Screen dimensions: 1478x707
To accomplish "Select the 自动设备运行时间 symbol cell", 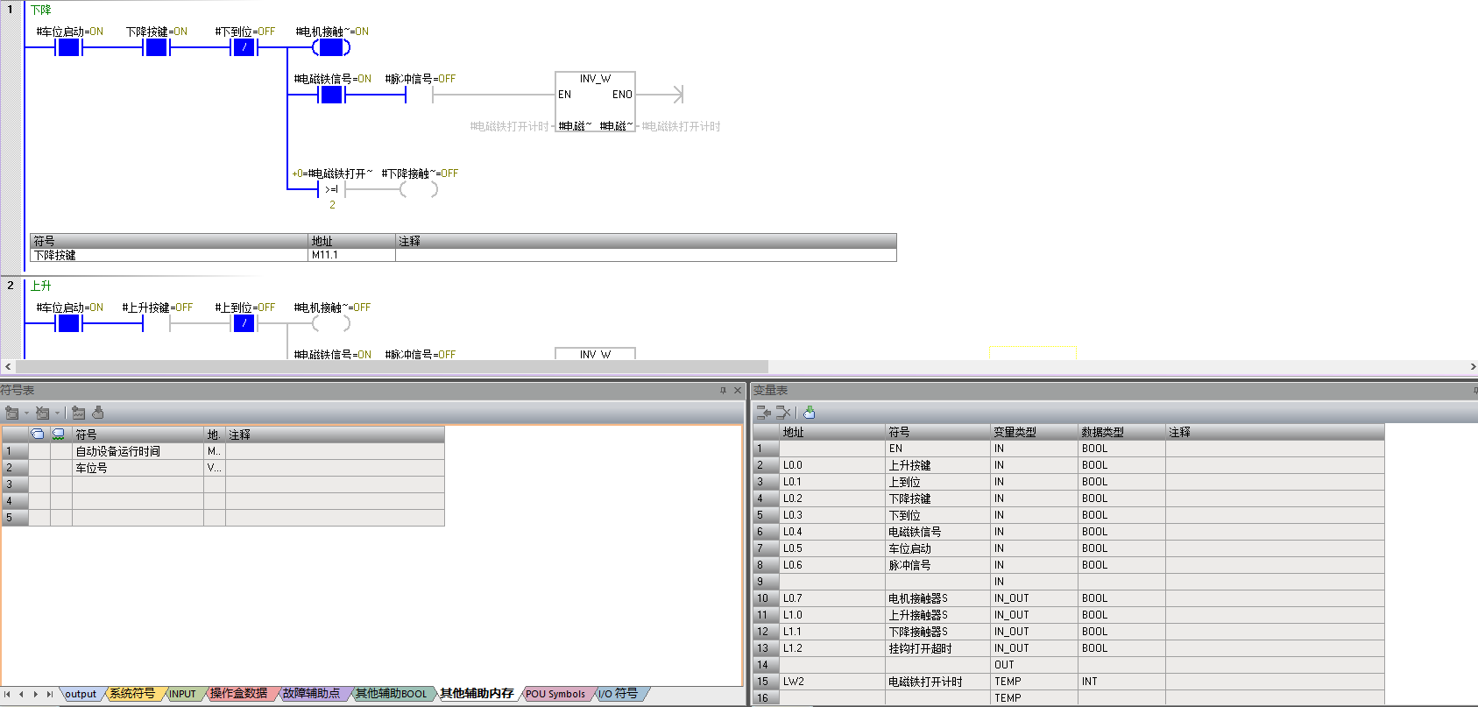I will pos(138,452).
